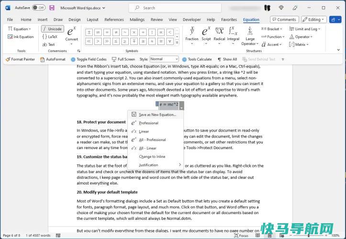
Task: Collapse the ribbon with the chevron
Action: tap(338, 50)
